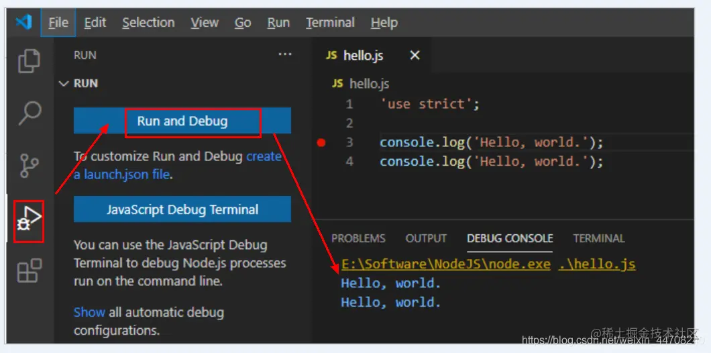
Task: Open the Explorer view in activity bar
Action: point(29,61)
